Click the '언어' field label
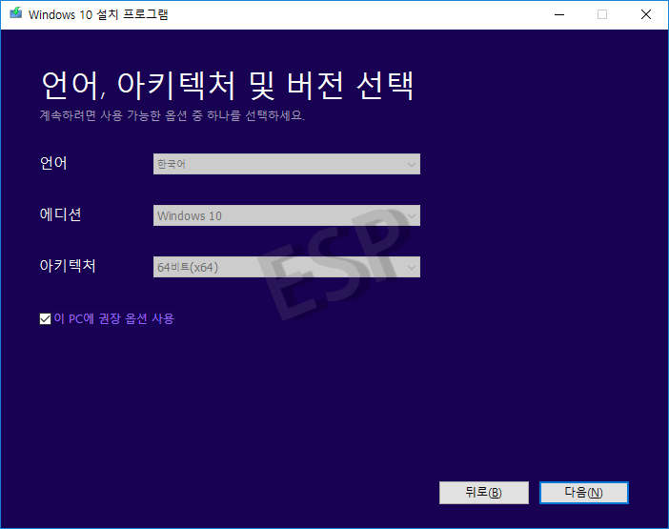Image resolution: width=669 pixels, height=529 pixels. point(53,163)
